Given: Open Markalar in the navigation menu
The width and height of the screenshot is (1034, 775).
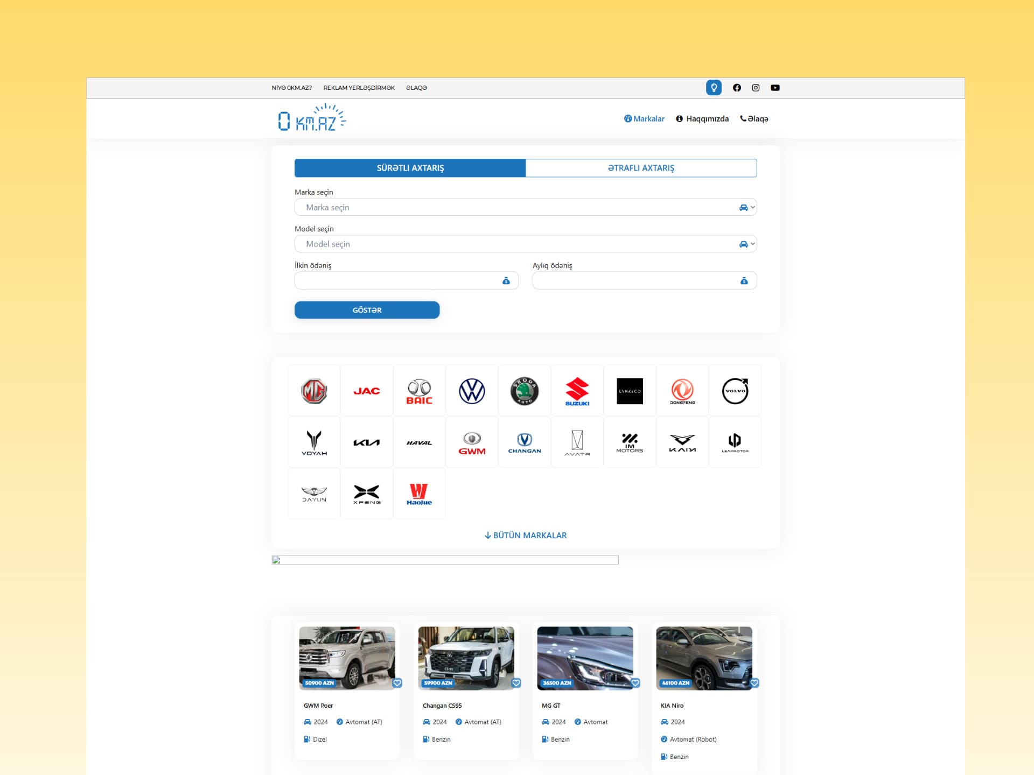Looking at the screenshot, I should (644, 119).
